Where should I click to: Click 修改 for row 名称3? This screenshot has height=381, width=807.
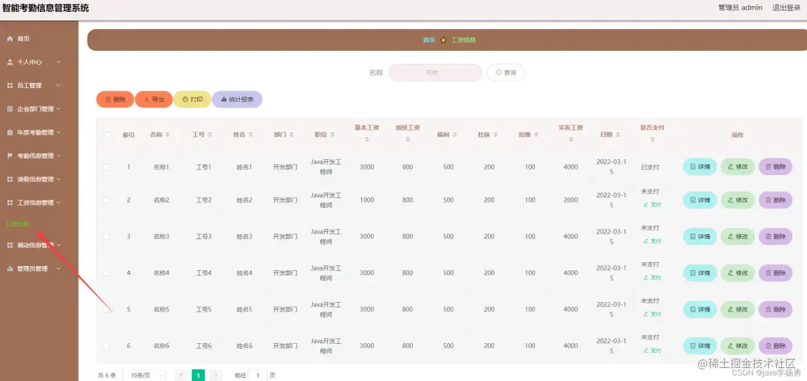(737, 236)
